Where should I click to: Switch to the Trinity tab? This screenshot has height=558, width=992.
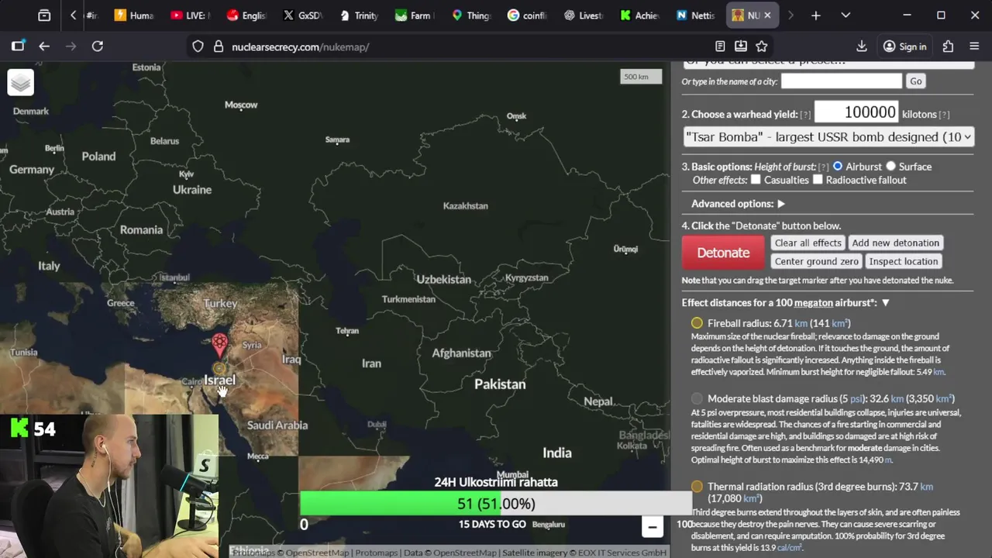coord(358,15)
